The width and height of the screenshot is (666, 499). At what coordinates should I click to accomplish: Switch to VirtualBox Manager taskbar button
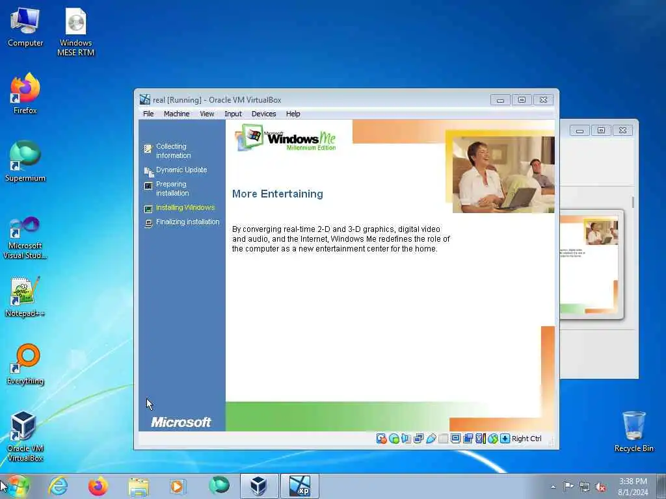coord(259,486)
